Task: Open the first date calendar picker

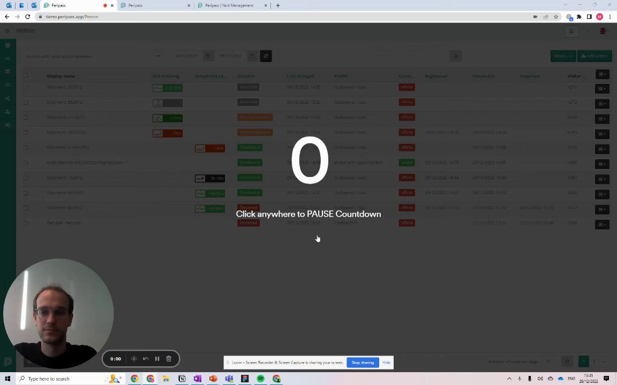Action: (x=208, y=56)
